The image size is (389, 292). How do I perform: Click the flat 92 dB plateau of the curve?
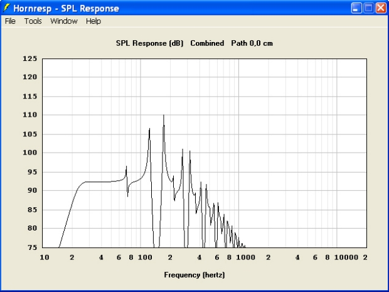point(99,181)
